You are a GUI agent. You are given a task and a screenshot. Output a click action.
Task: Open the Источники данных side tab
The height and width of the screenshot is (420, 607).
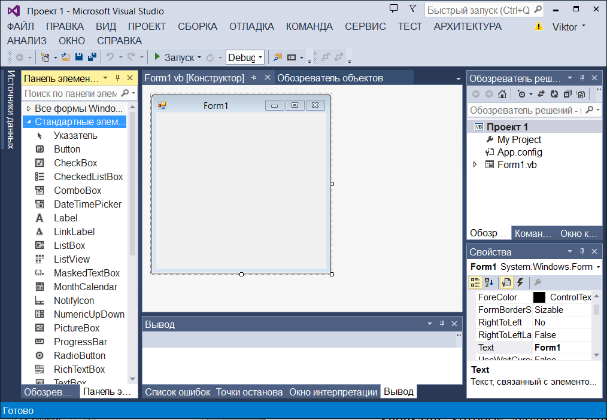pos(10,109)
